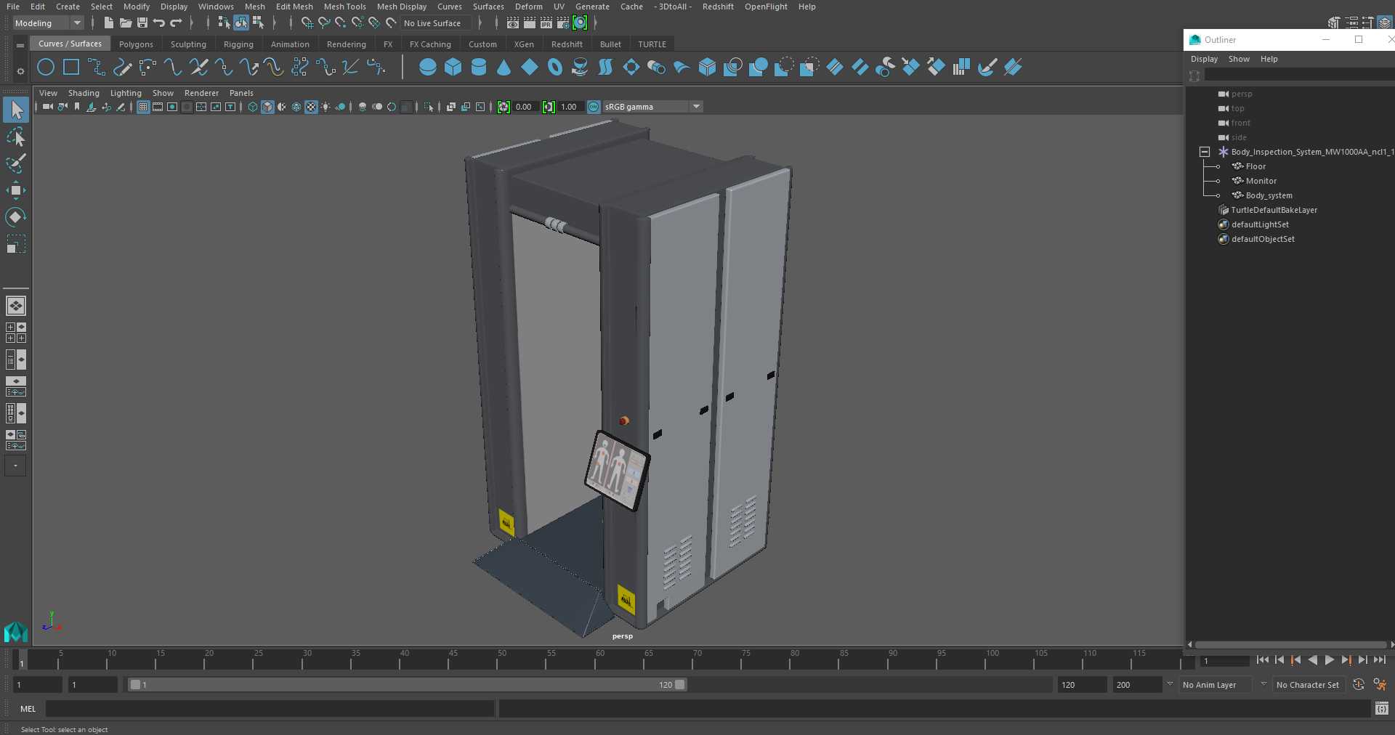Toggle the sRGB gamma color management button
The image size is (1395, 735).
(x=594, y=107)
